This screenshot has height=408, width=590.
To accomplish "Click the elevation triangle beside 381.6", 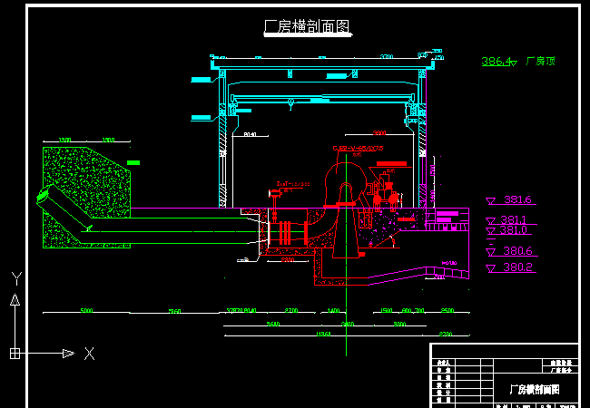I will 491,200.
